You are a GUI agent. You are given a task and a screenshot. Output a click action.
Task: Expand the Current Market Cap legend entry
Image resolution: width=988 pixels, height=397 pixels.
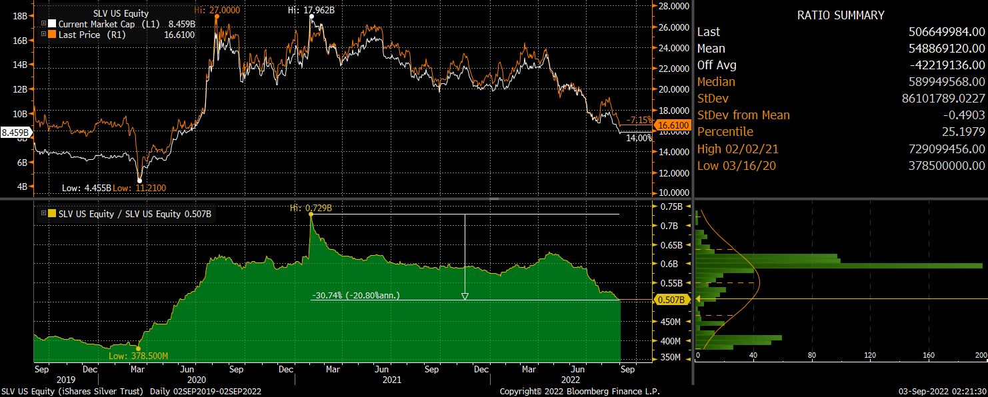tap(43, 23)
